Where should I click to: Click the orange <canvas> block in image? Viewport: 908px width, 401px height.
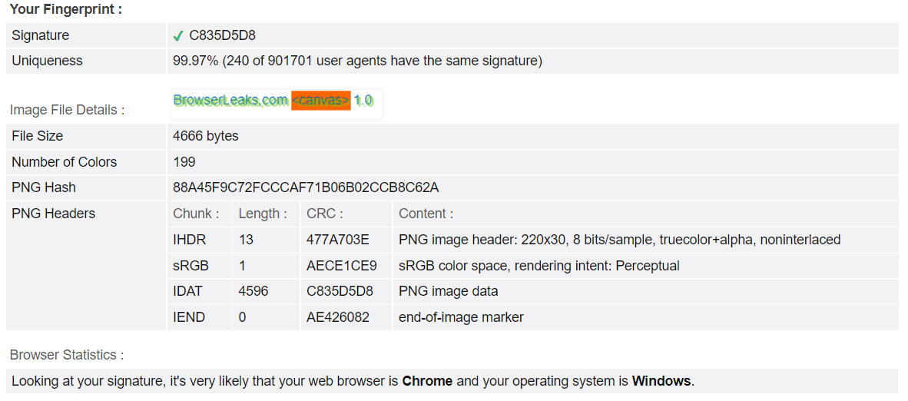(x=321, y=100)
